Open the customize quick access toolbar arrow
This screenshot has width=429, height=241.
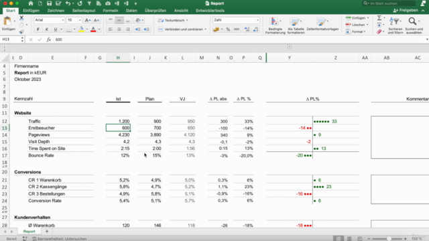[x=135, y=3]
